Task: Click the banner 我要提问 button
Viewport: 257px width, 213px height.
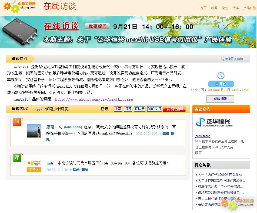Action: point(97,26)
